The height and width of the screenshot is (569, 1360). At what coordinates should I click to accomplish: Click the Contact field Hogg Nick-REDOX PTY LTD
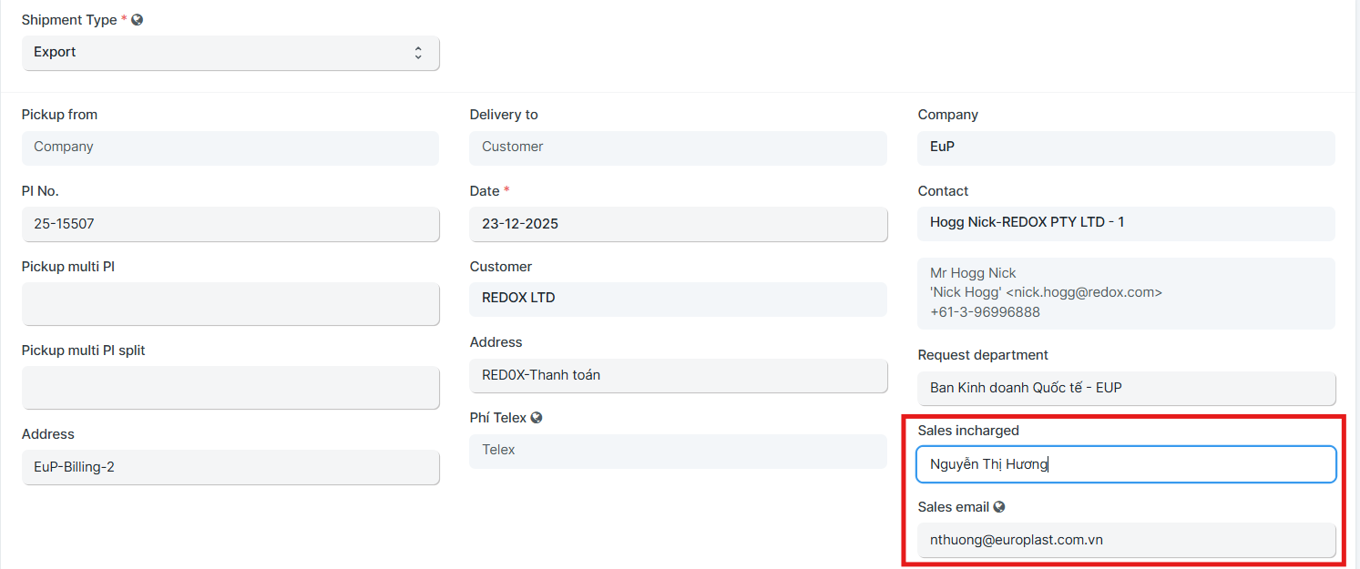coord(1126,223)
